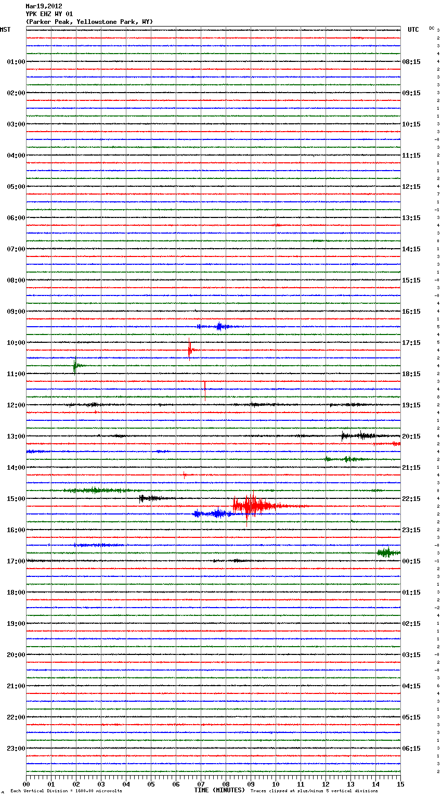The height and width of the screenshot is (798, 442).
Task: Click the red spike on the 10:15 MST trace
Action: point(190,350)
